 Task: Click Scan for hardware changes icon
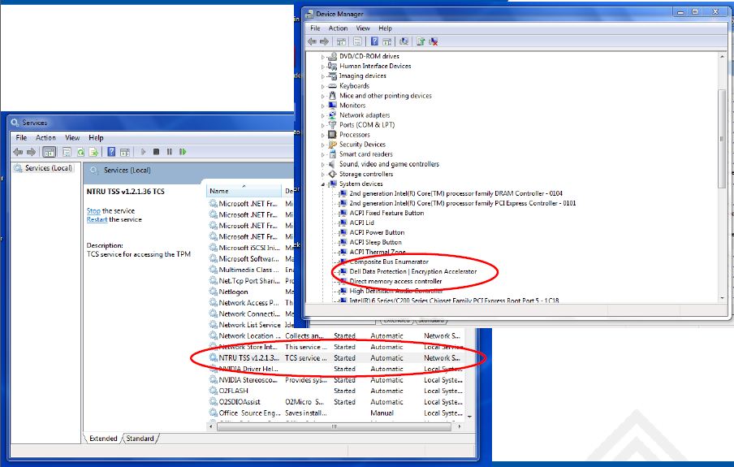pyautogui.click(x=404, y=41)
